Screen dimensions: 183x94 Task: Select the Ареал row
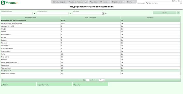tap(90, 32)
